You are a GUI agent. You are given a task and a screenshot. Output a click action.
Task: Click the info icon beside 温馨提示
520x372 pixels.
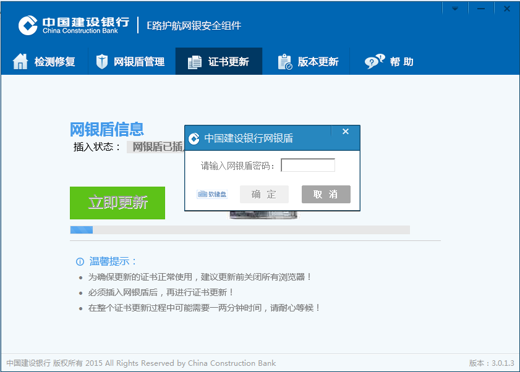(80, 261)
